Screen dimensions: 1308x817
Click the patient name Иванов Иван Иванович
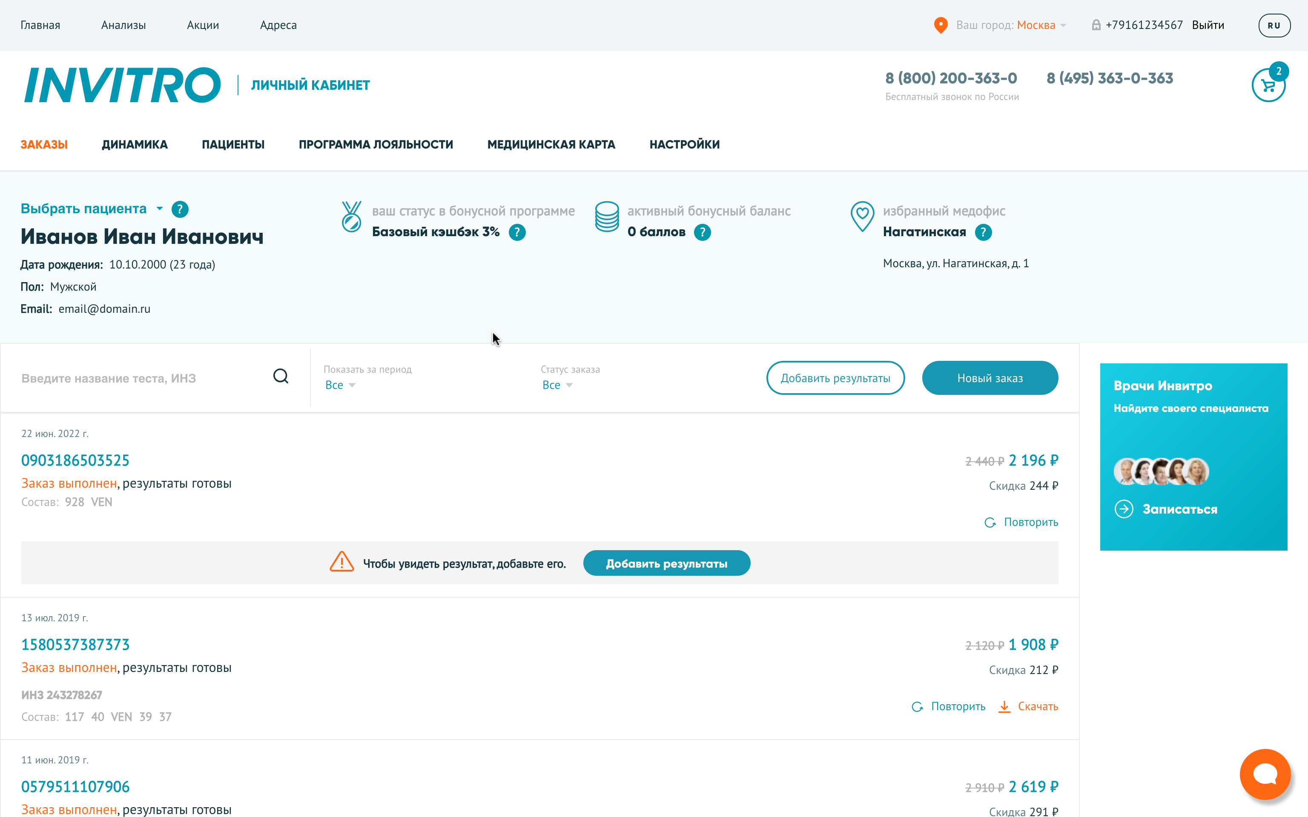[142, 237]
